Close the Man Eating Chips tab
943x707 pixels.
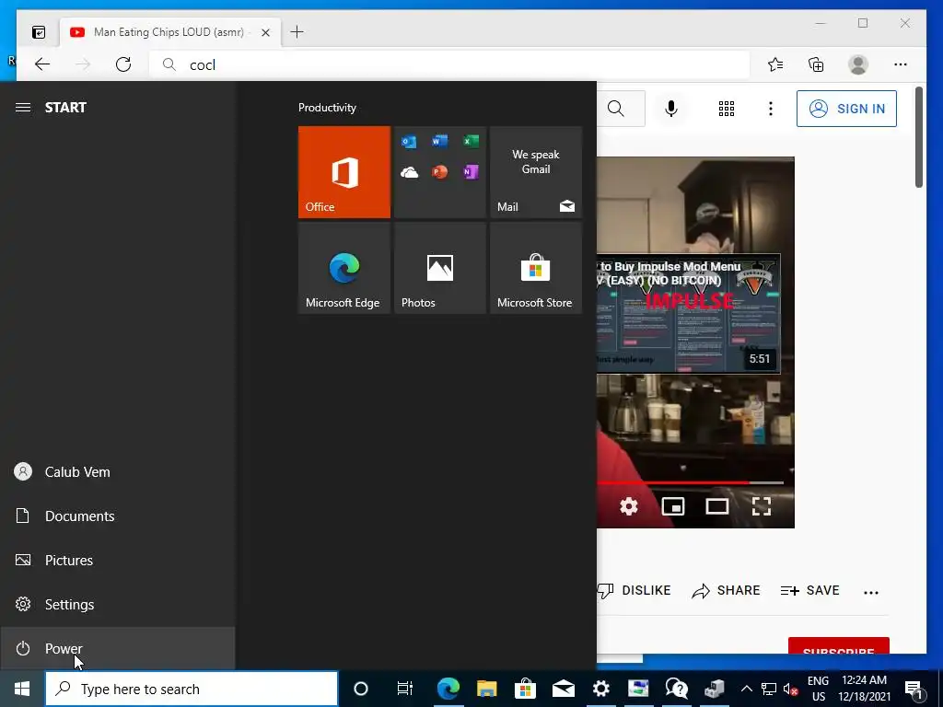point(265,32)
